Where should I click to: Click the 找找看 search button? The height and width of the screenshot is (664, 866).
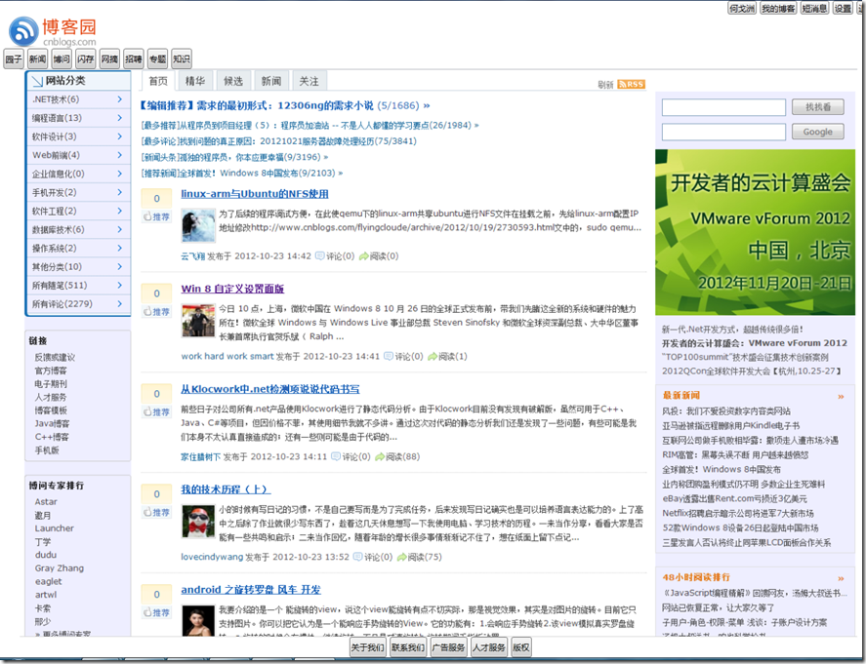pyautogui.click(x=818, y=107)
